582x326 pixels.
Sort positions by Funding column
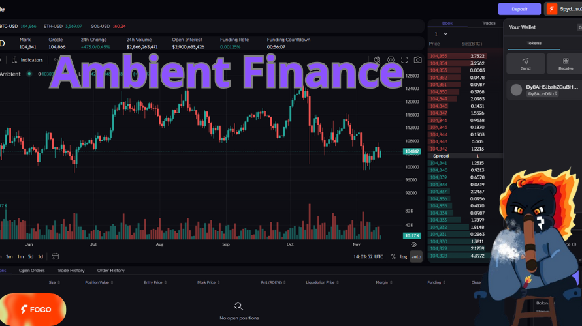pyautogui.click(x=436, y=282)
